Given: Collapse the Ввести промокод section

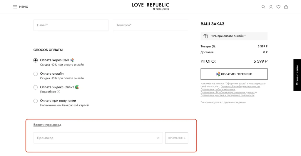Looking at the screenshot, I should (x=47, y=125).
